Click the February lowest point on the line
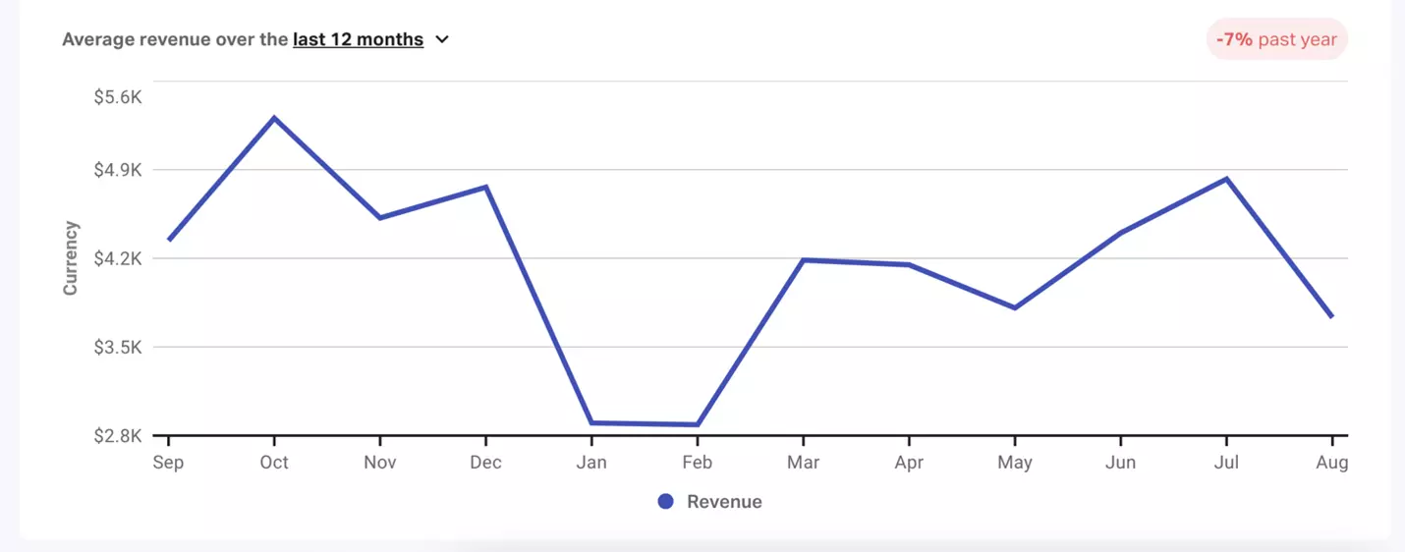 coord(697,425)
